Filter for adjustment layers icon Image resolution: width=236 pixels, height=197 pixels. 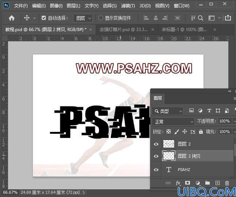click(200, 111)
